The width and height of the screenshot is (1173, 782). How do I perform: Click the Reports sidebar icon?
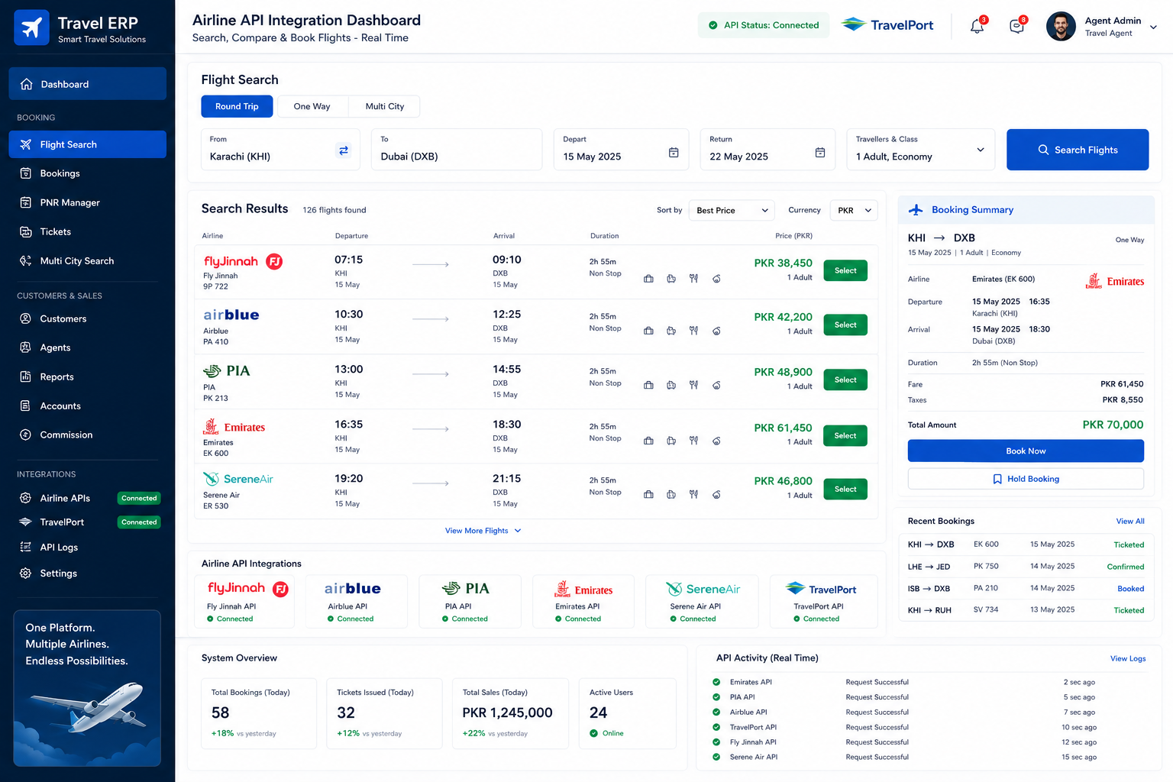[25, 376]
